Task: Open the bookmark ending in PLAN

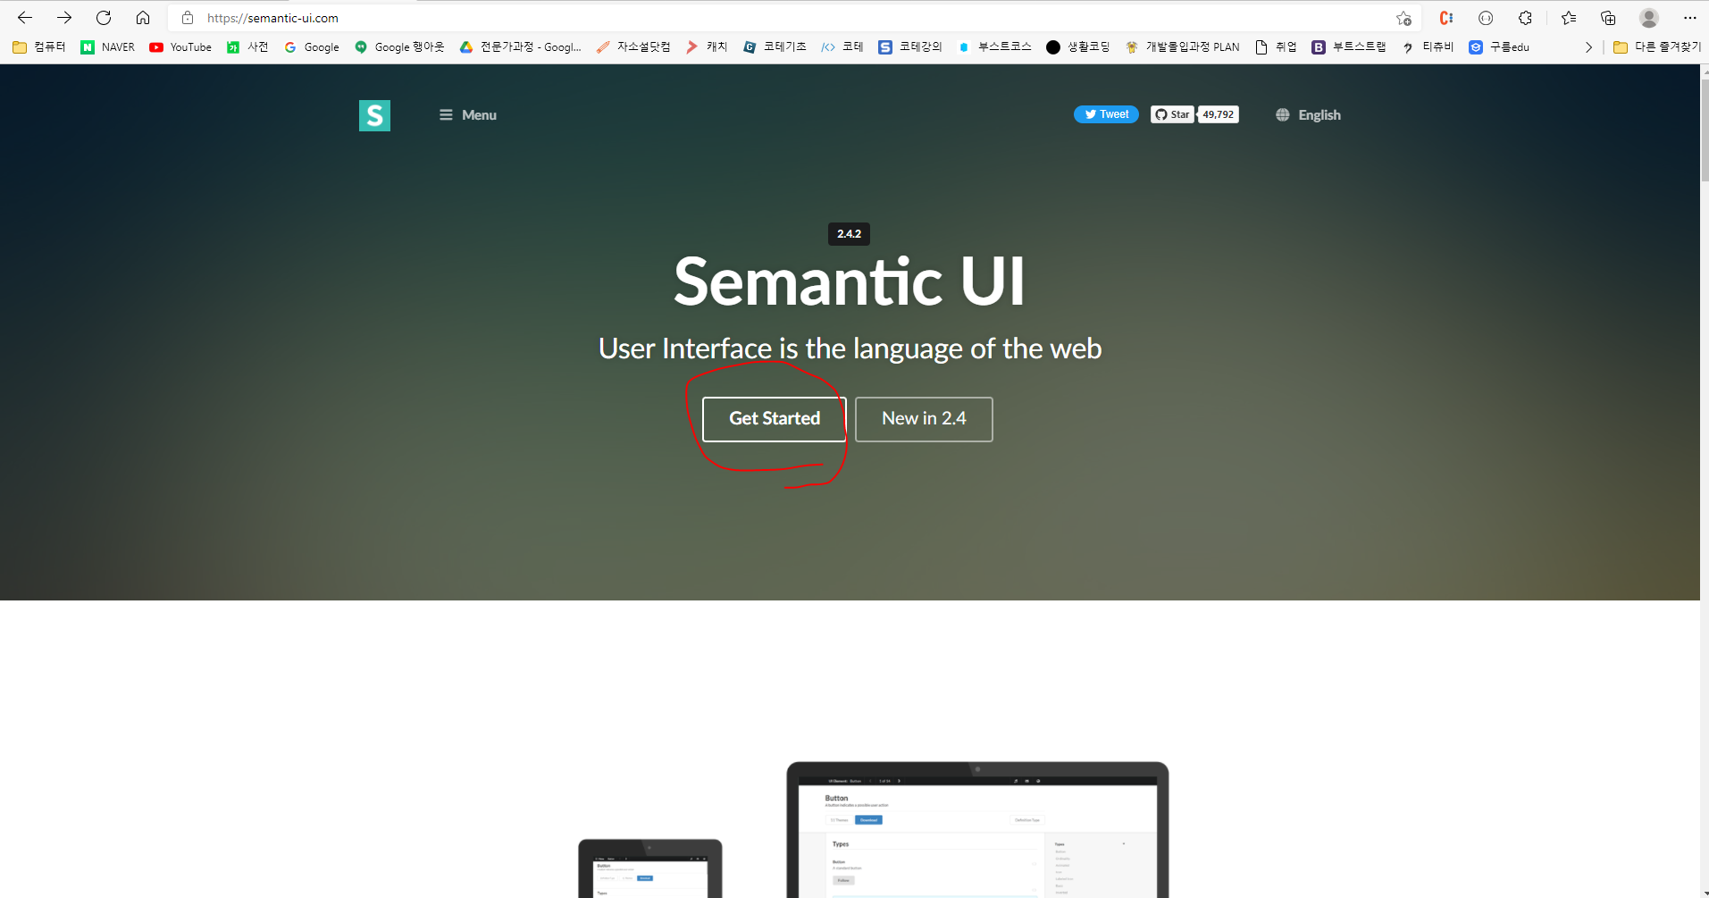Action: point(1182,47)
